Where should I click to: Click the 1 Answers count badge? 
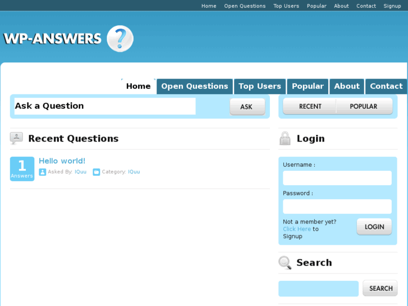pyautogui.click(x=22, y=169)
